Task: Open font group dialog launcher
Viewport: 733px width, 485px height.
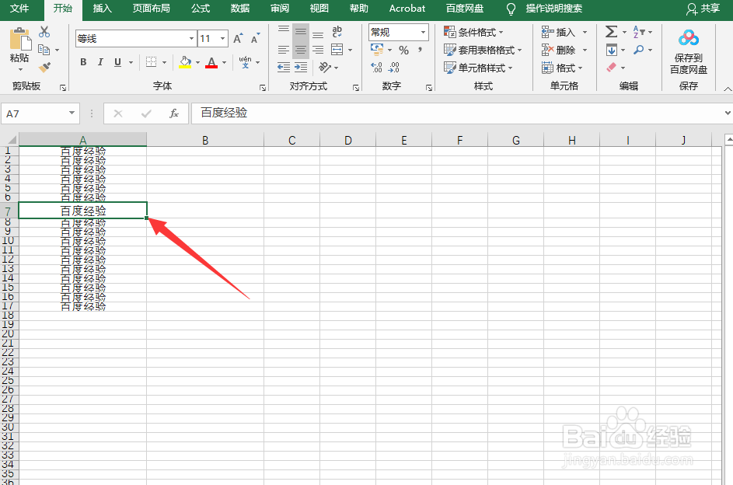Action: click(263, 87)
